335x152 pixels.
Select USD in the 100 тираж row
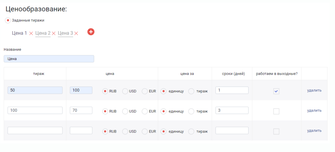pyautogui.click(x=125, y=111)
